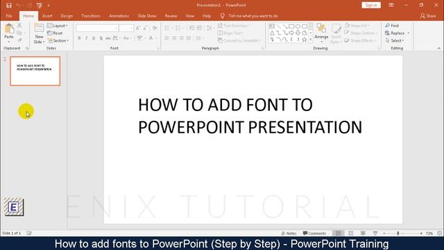The image size is (444, 250).
Task: Click the Format Painter brush icon
Action: (x=19, y=40)
